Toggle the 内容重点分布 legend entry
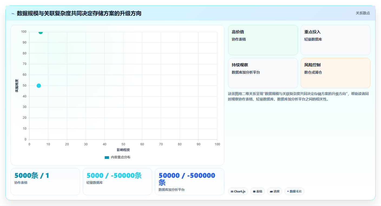 pos(117,157)
